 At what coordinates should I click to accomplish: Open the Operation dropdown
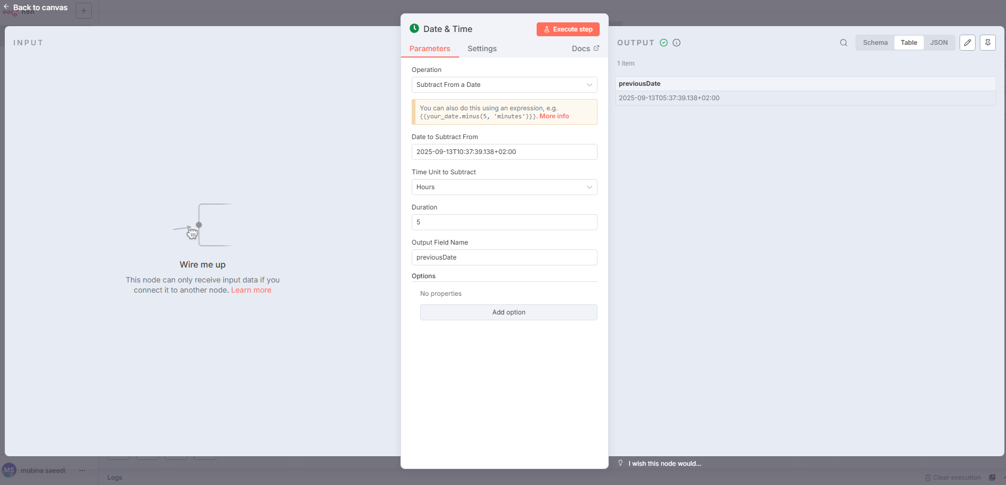coord(504,85)
